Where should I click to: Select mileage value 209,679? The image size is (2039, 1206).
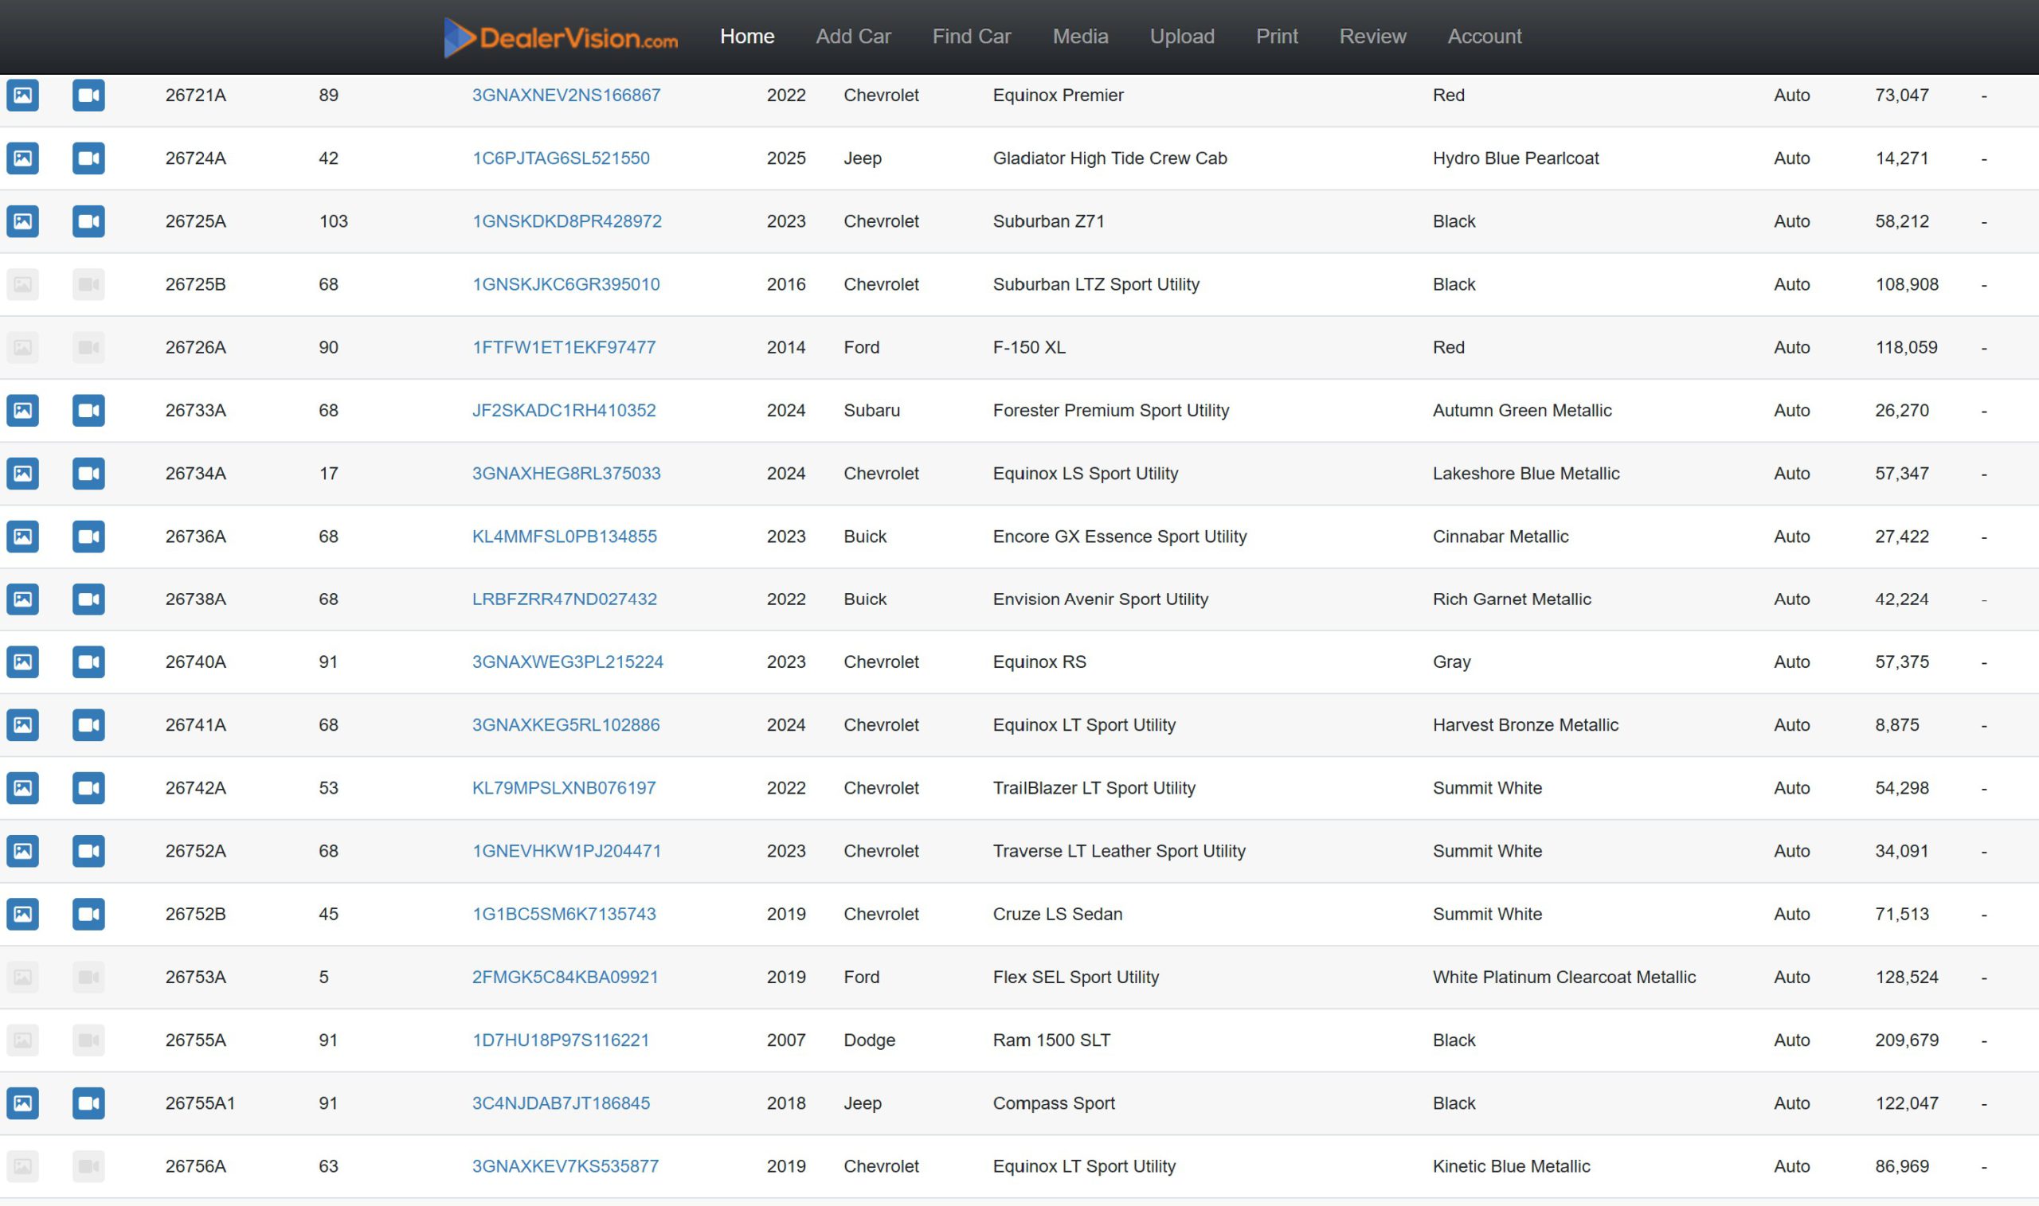click(1907, 1040)
